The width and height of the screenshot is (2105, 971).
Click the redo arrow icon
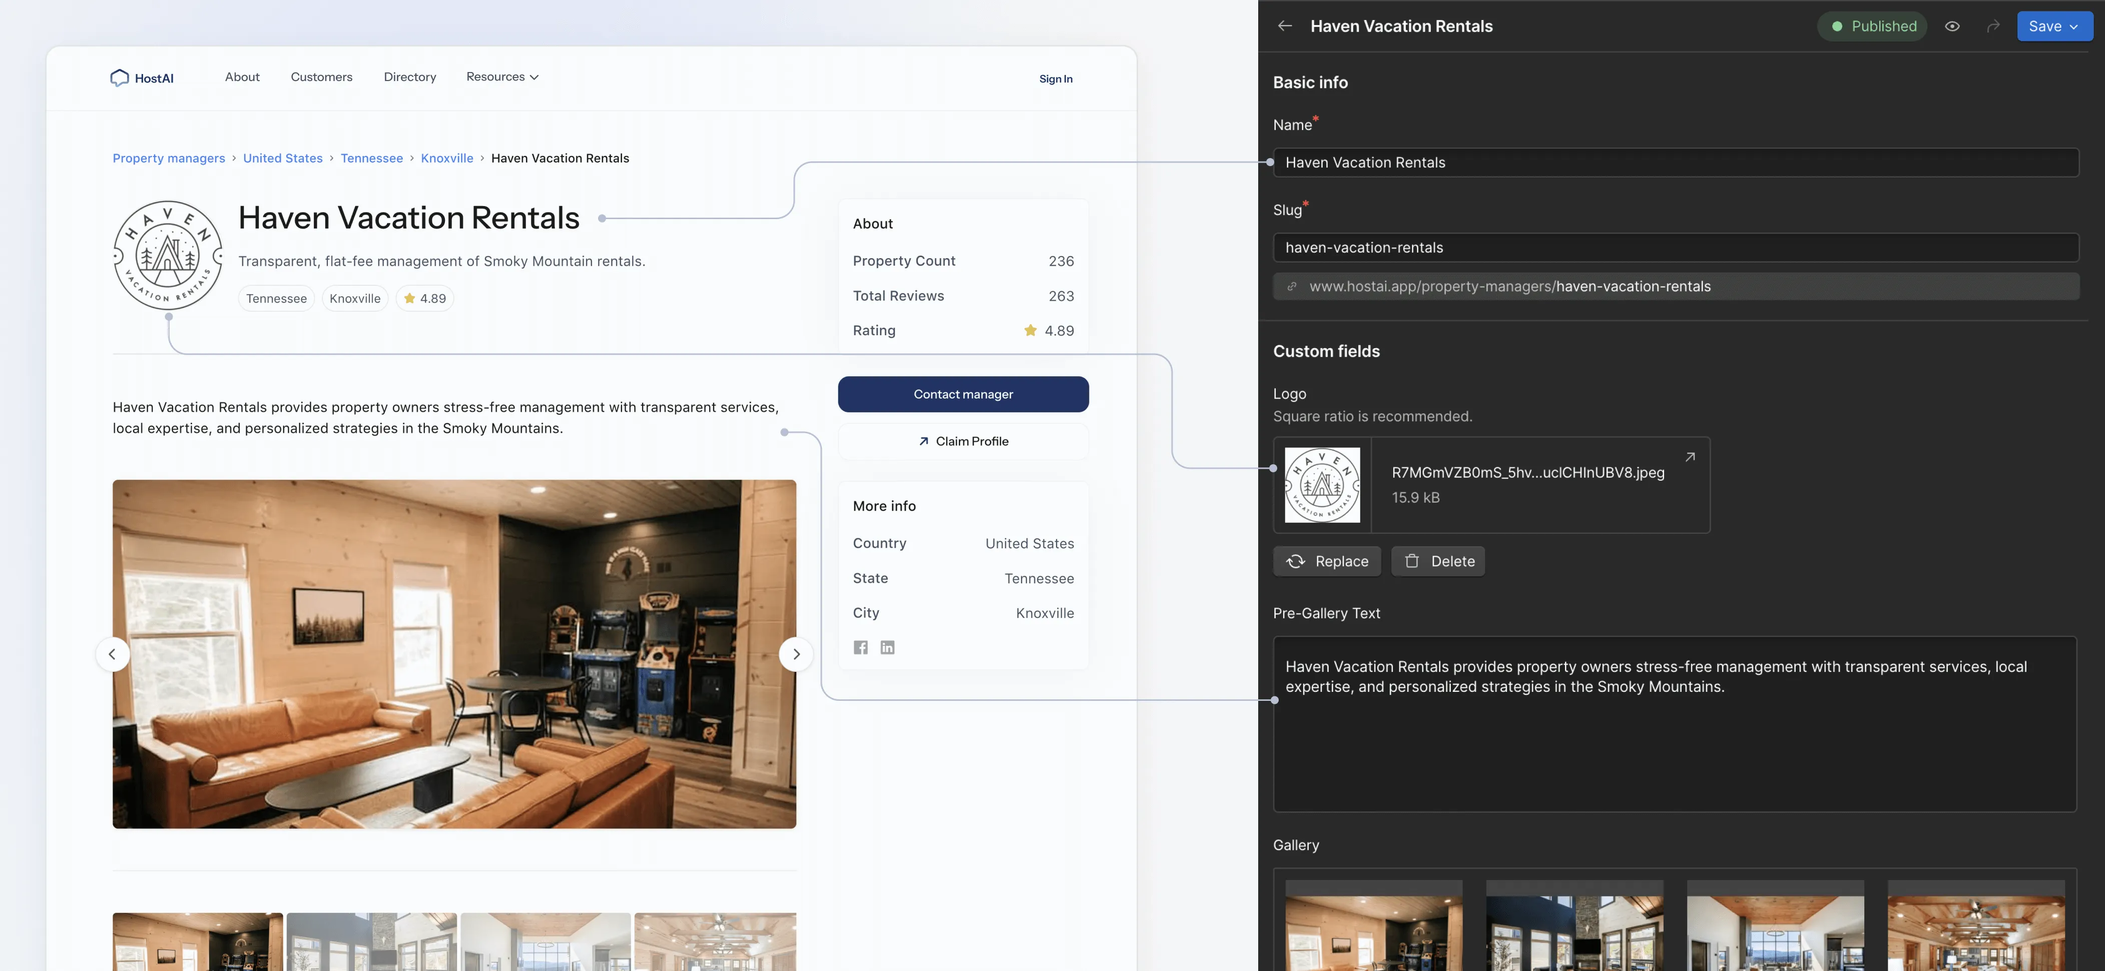coord(1993,26)
